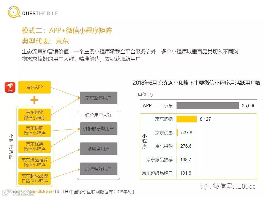Click the 细分用户人群 heading

click(98, 115)
